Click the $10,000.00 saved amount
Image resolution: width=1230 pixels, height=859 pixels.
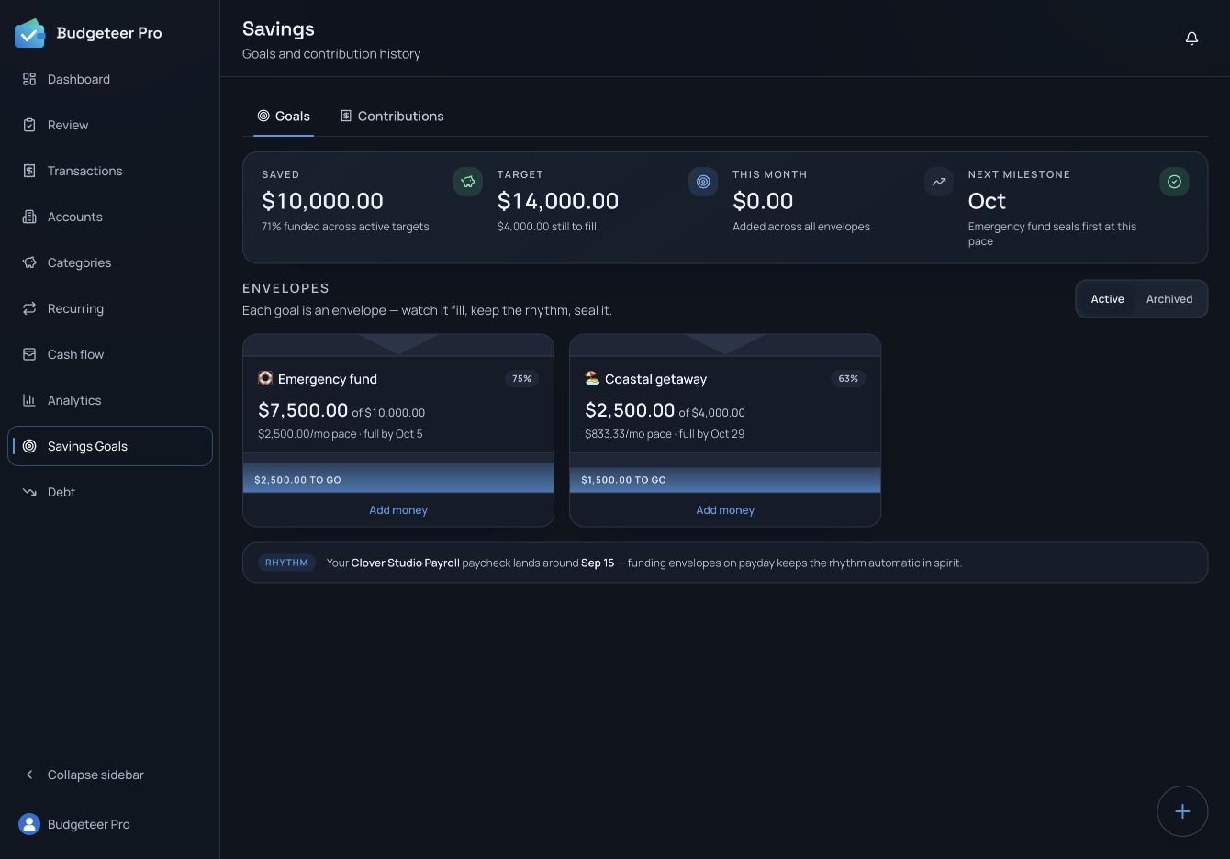322,201
